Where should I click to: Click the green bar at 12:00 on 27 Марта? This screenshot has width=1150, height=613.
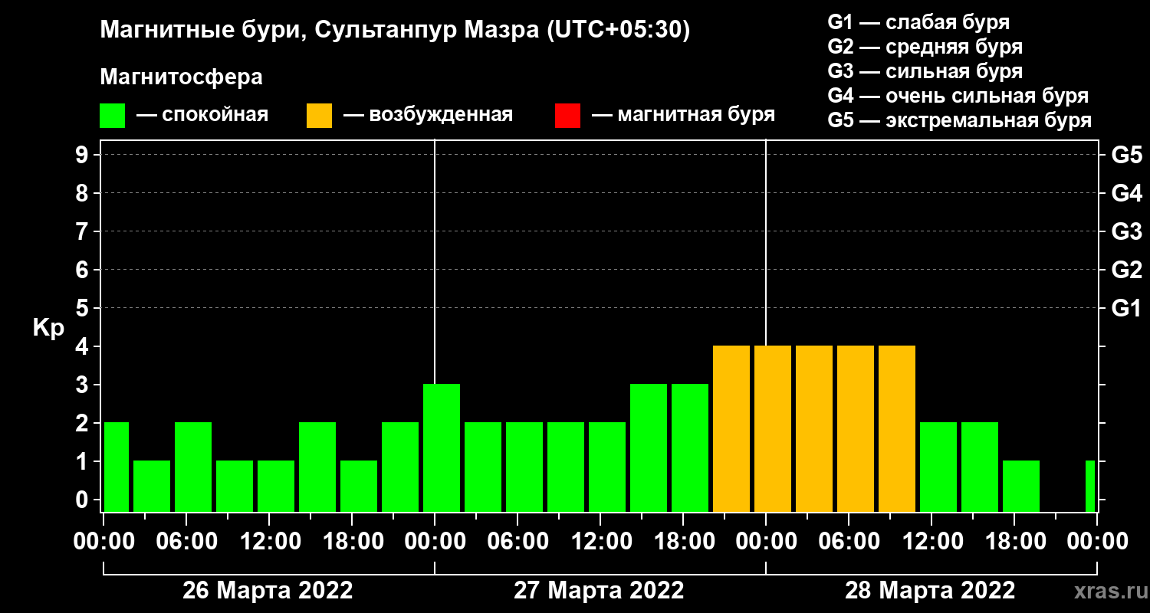tap(607, 467)
